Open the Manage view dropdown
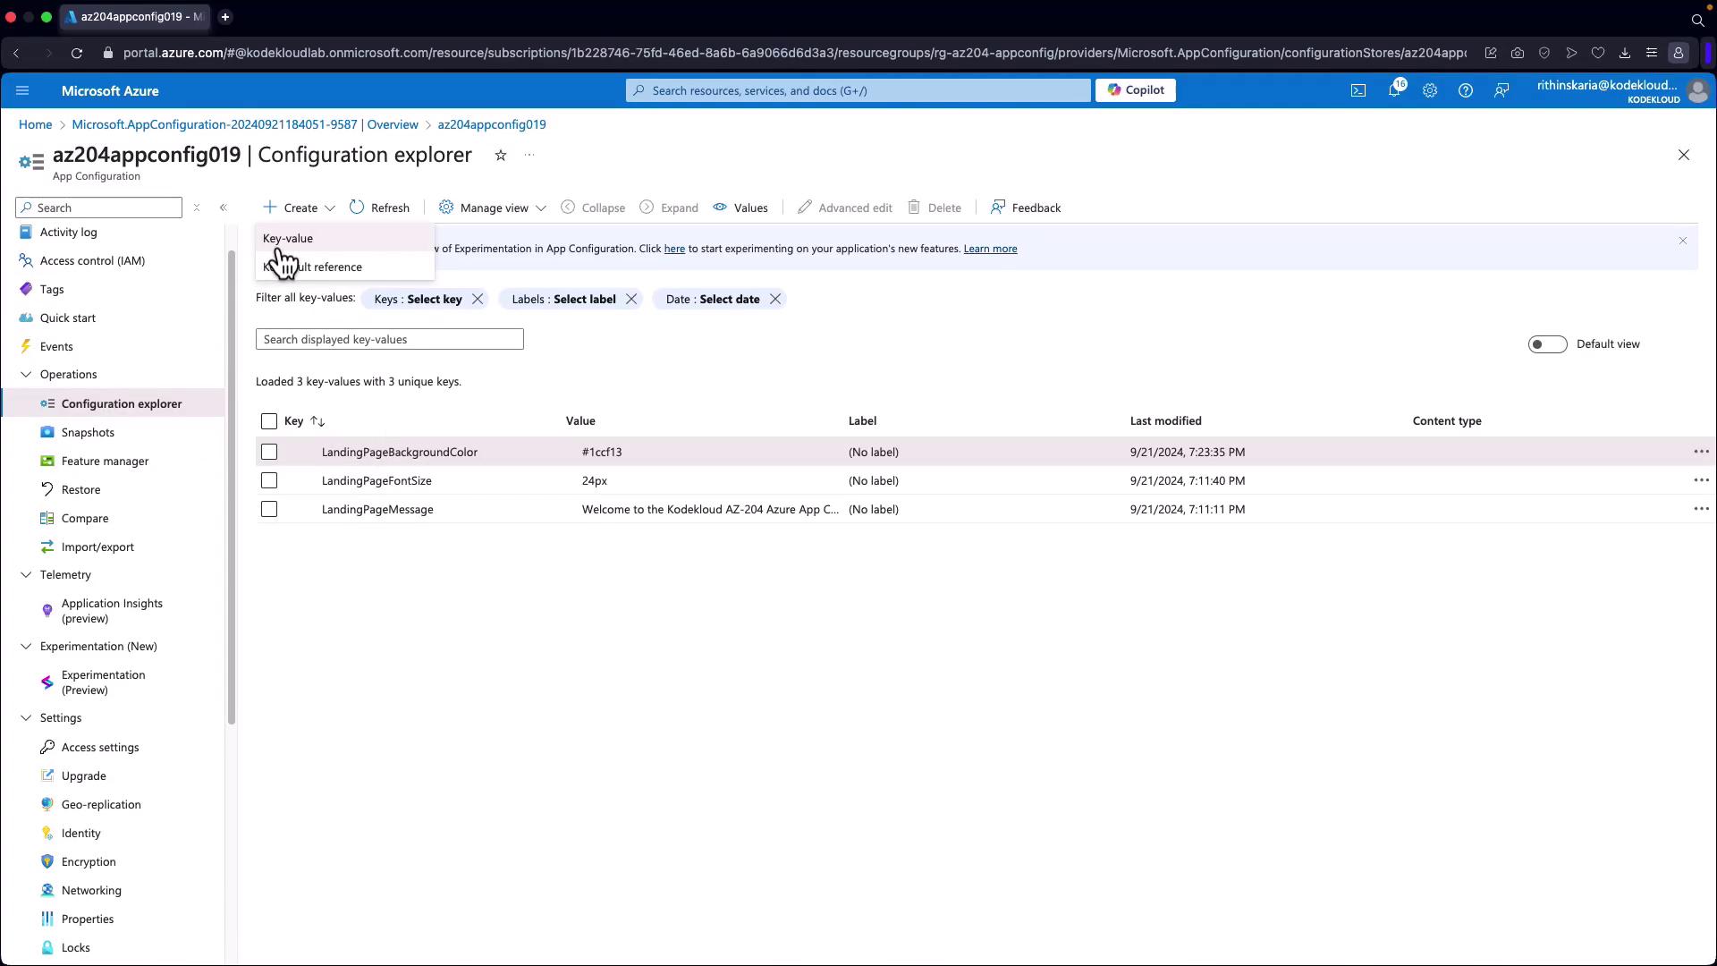Screen dimensions: 1717x966 click(x=493, y=208)
